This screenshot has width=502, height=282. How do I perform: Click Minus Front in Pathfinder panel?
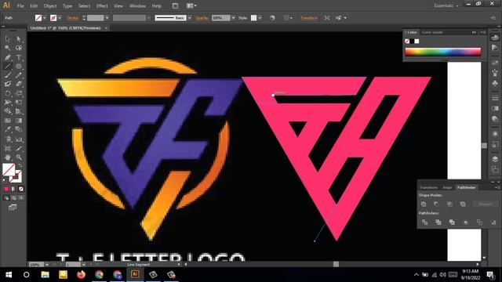click(x=436, y=204)
